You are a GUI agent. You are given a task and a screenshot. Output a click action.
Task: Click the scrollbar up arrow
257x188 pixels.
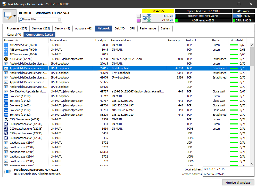click(252, 45)
